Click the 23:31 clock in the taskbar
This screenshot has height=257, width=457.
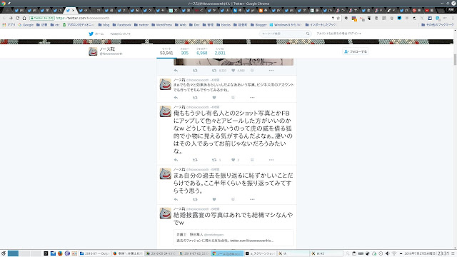[x=443, y=253]
